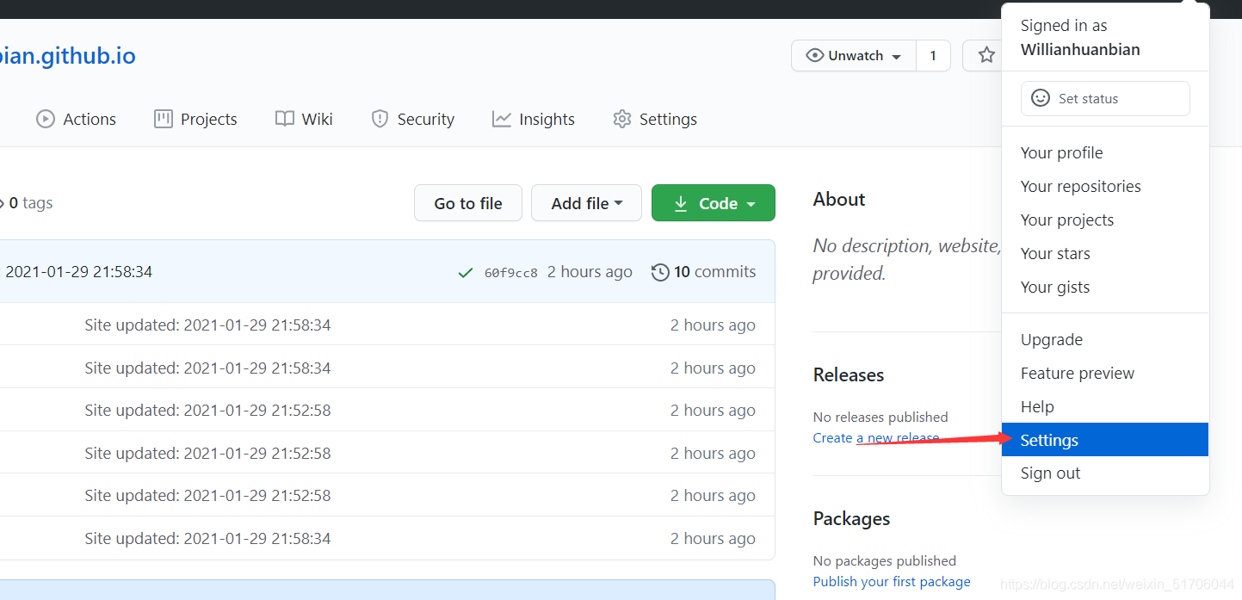Open the Add file dropdown
This screenshot has height=600, width=1242.
586,203
